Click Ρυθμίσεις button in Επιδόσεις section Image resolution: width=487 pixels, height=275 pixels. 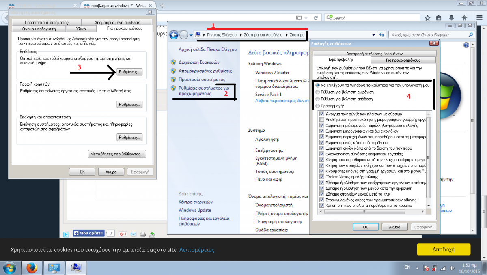coord(130,72)
